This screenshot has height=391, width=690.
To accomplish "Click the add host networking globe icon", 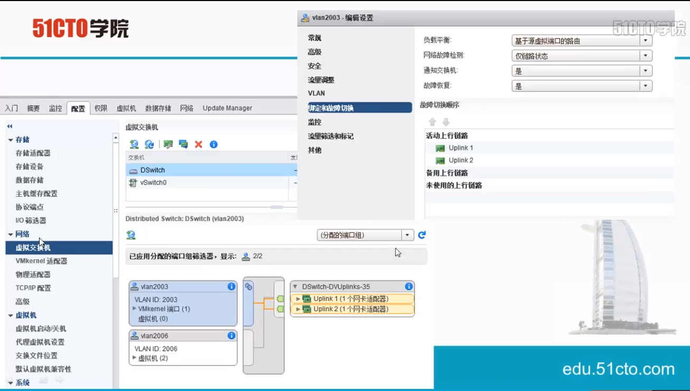I will [134, 144].
